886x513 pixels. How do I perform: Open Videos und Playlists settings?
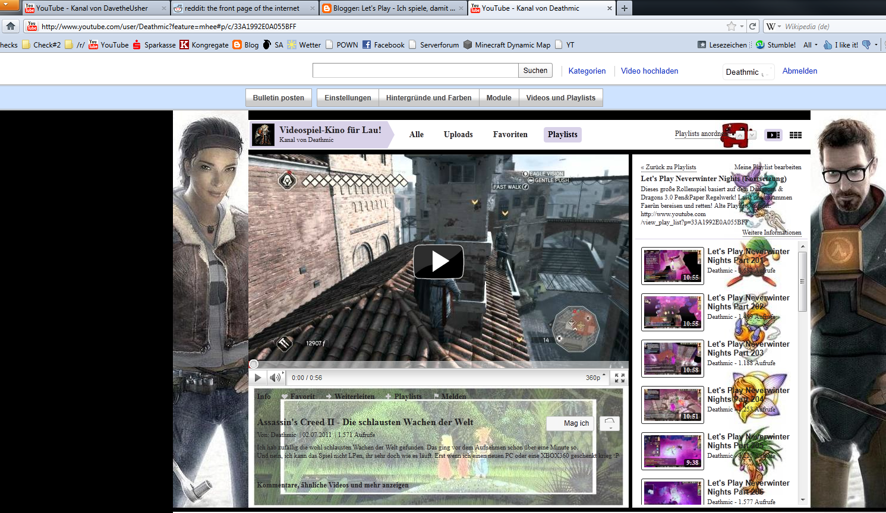click(x=561, y=98)
